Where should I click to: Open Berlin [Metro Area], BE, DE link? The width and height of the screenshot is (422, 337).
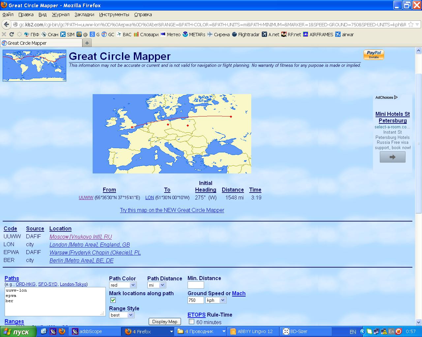point(81,260)
